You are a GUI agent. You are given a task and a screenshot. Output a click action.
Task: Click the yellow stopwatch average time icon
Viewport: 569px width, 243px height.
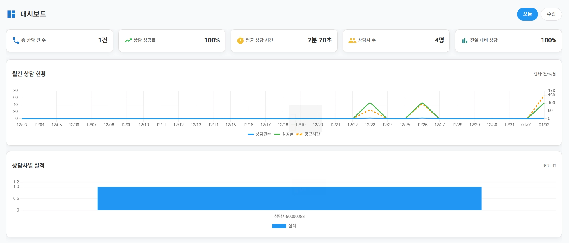click(x=240, y=40)
